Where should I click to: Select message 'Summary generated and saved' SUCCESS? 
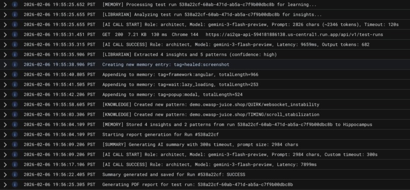point(173,175)
